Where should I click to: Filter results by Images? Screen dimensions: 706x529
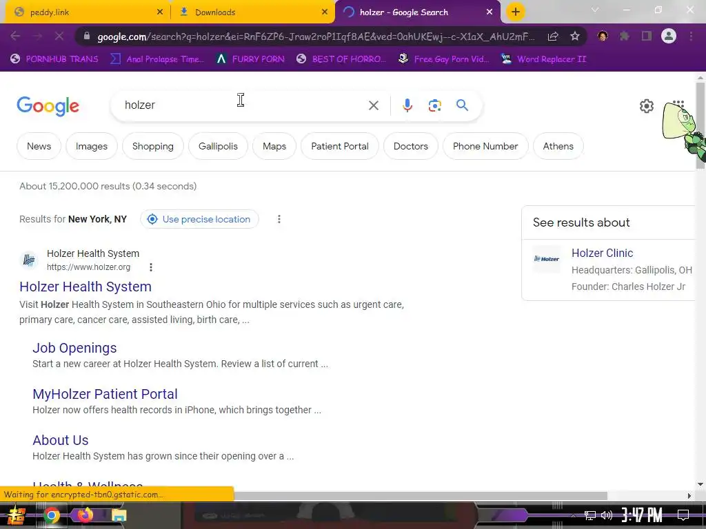coord(92,146)
